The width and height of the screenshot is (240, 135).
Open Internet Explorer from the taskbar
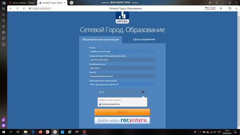click(70, 132)
